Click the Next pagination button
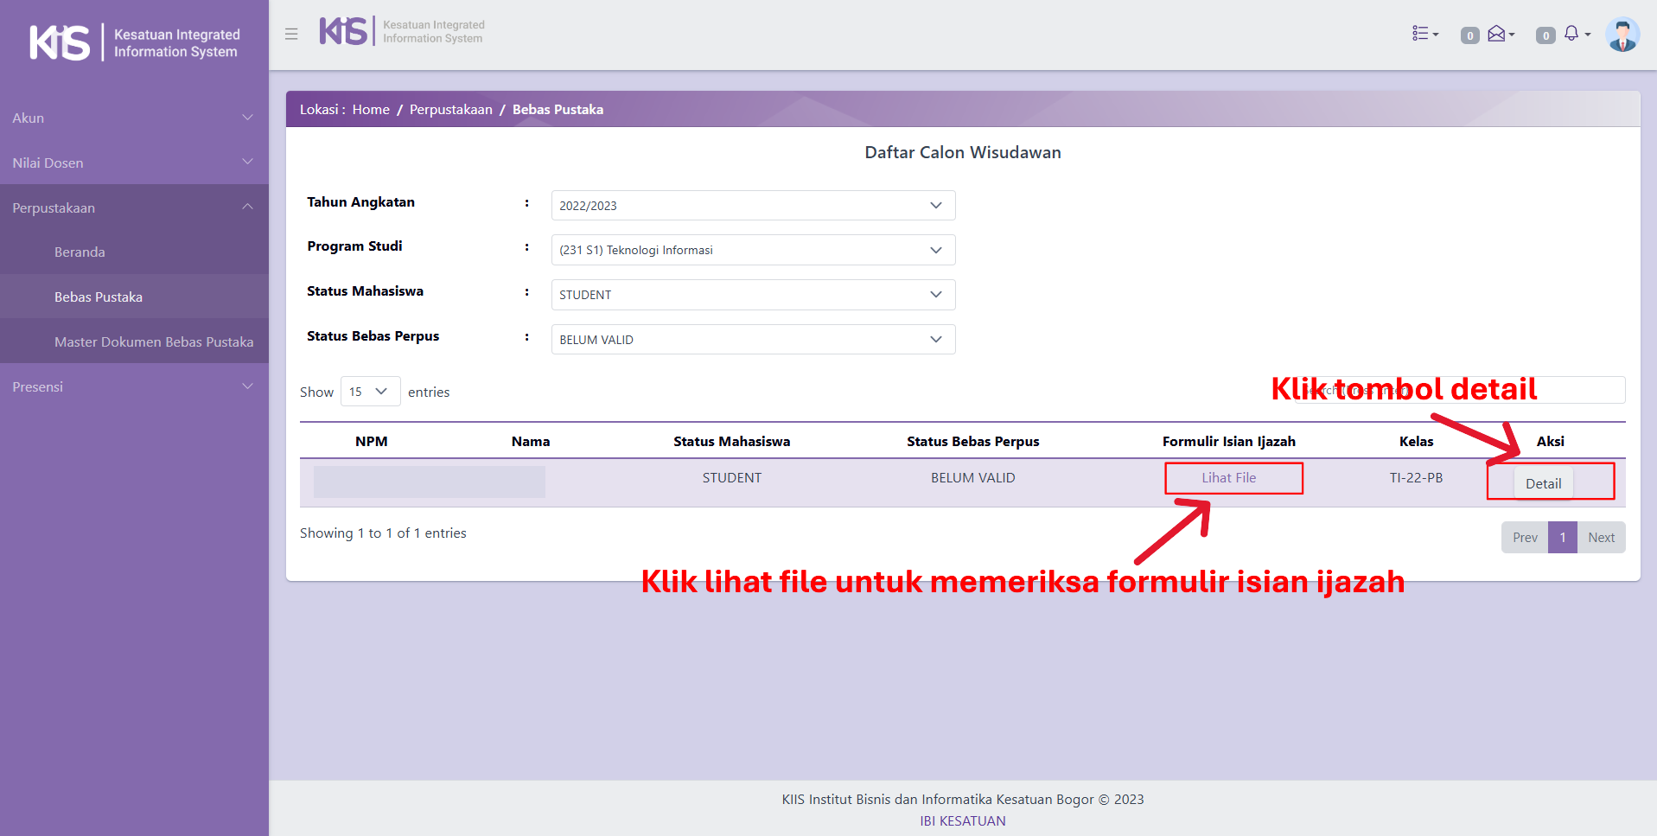The height and width of the screenshot is (836, 1657). coord(1601,538)
